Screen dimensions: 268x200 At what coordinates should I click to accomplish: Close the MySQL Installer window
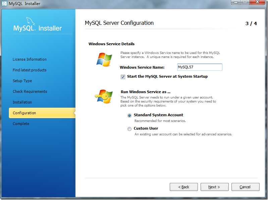point(257,2)
